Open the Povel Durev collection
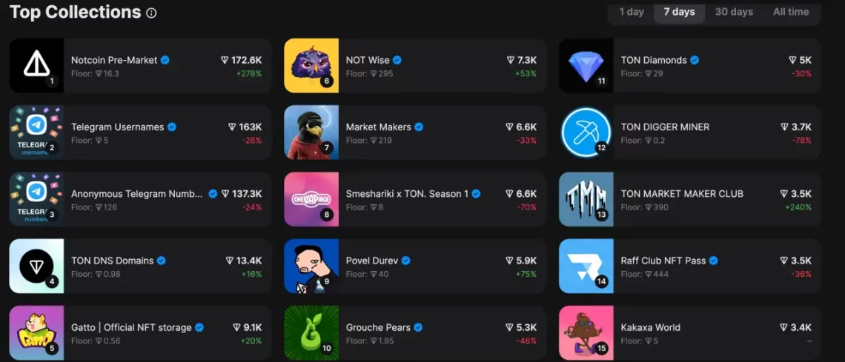The width and height of the screenshot is (845, 362). (x=415, y=266)
